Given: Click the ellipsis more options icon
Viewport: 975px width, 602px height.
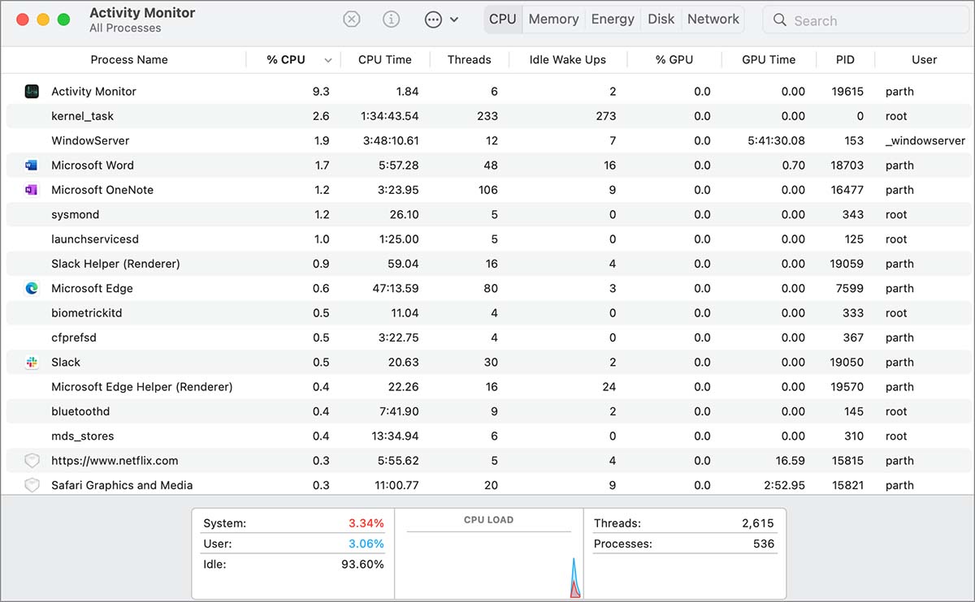Looking at the screenshot, I should (x=434, y=19).
